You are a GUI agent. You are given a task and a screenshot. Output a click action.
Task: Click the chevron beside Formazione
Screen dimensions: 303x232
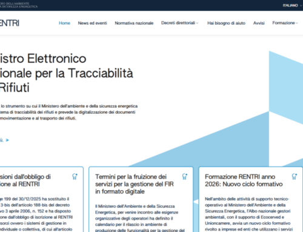click(x=296, y=23)
